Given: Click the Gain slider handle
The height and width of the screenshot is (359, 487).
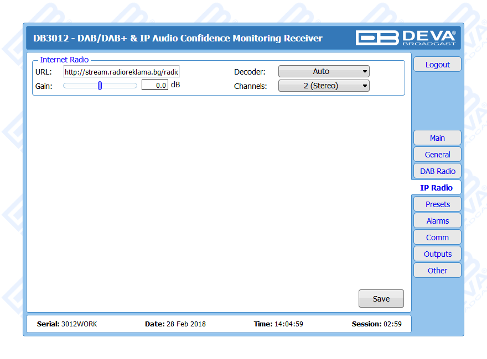Looking at the screenshot, I should (x=100, y=86).
